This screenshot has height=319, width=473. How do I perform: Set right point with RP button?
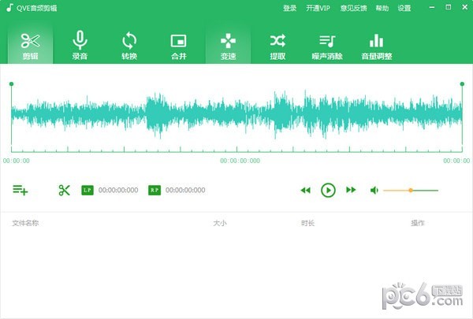155,190
